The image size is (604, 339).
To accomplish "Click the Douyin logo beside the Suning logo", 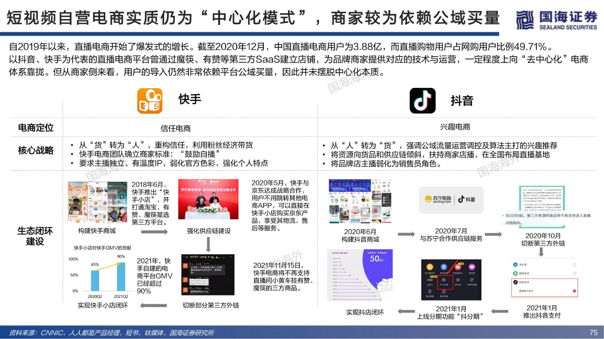I will pyautogui.click(x=467, y=199).
